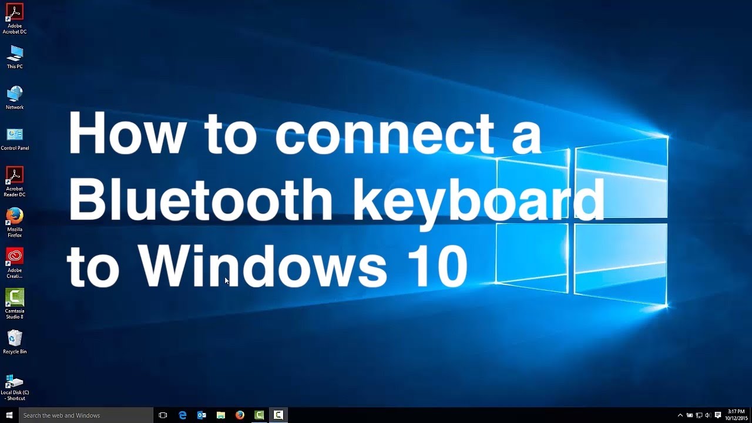Open the Adobe Acrobat DC desktop shortcut
The image size is (752, 423).
(x=15, y=19)
